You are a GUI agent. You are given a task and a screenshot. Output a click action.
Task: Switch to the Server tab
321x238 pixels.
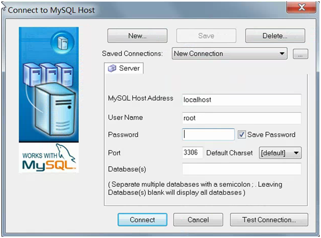124,68
